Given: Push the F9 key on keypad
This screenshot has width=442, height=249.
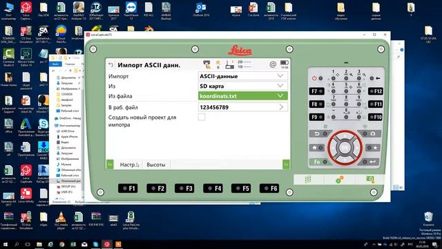Looking at the screenshot, I should (316, 117).
